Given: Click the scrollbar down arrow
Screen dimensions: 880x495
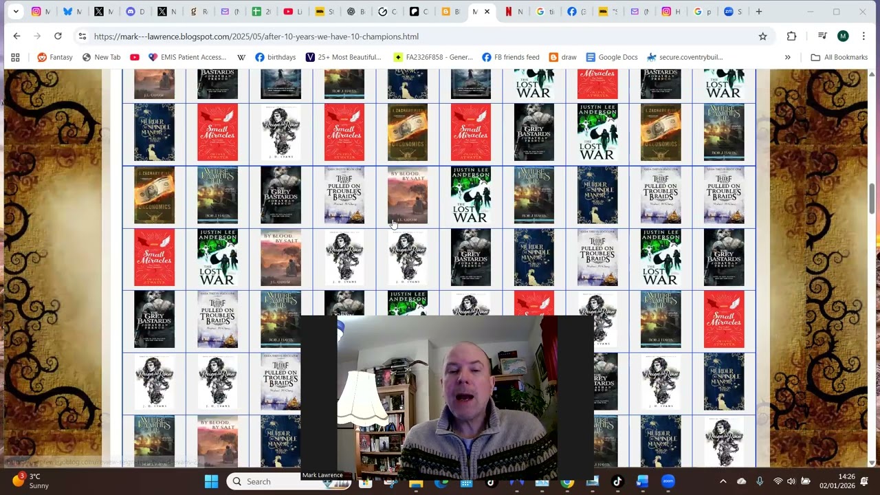Looking at the screenshot, I should pyautogui.click(x=872, y=463).
